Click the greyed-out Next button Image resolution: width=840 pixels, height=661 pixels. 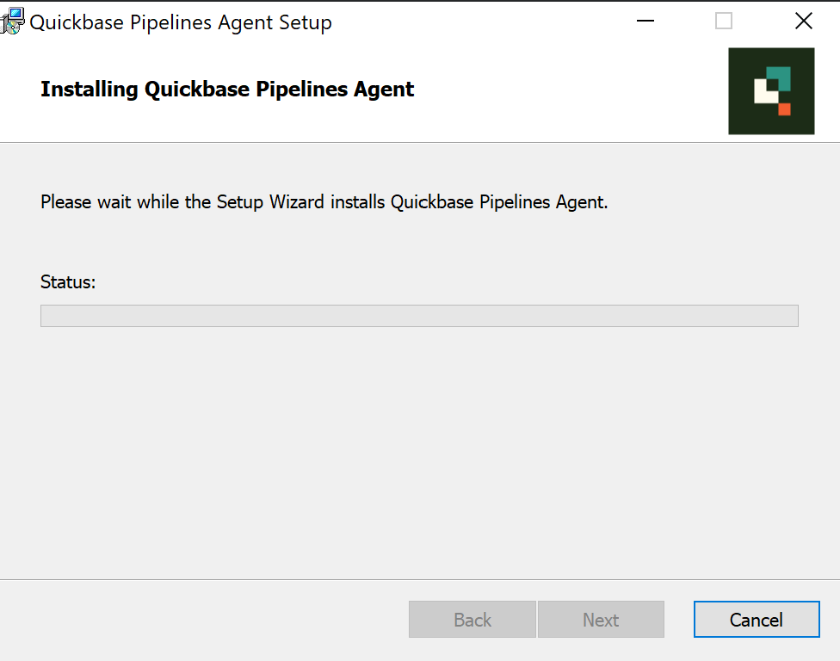pyautogui.click(x=601, y=619)
